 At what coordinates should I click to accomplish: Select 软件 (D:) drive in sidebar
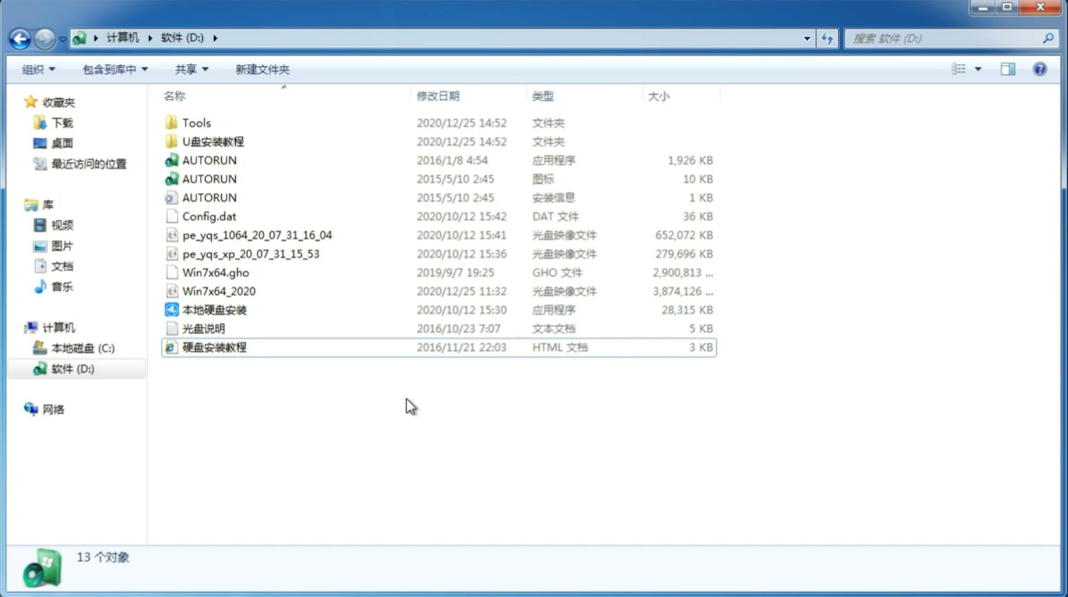click(72, 369)
